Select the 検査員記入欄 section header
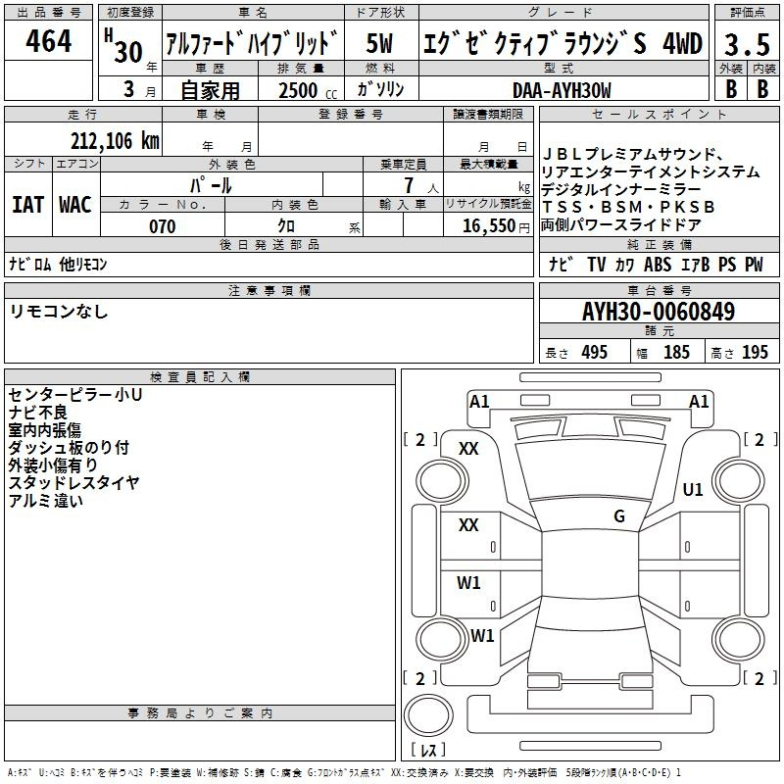Screen dimensions: 784x784 (200, 377)
